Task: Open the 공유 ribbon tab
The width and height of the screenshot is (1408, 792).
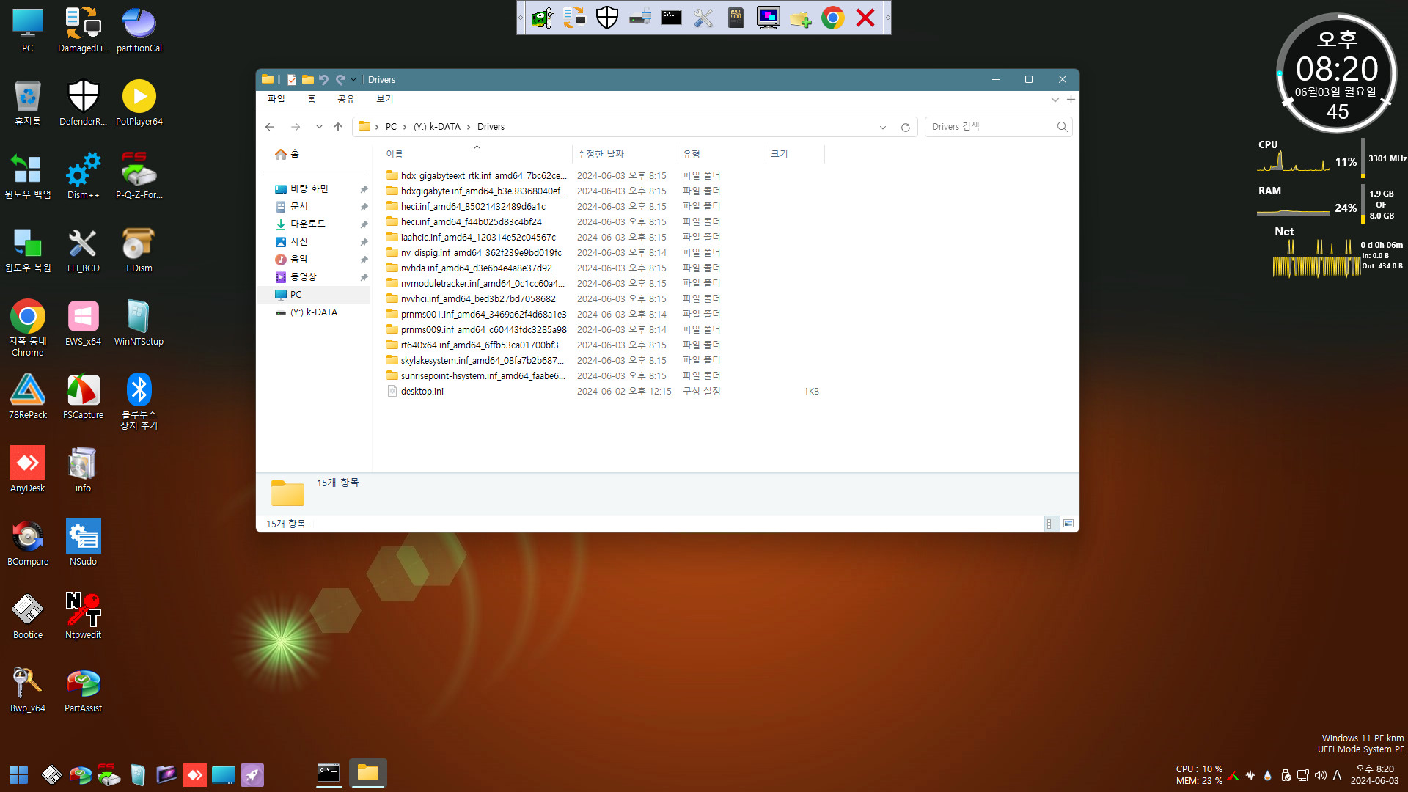Action: (x=345, y=100)
